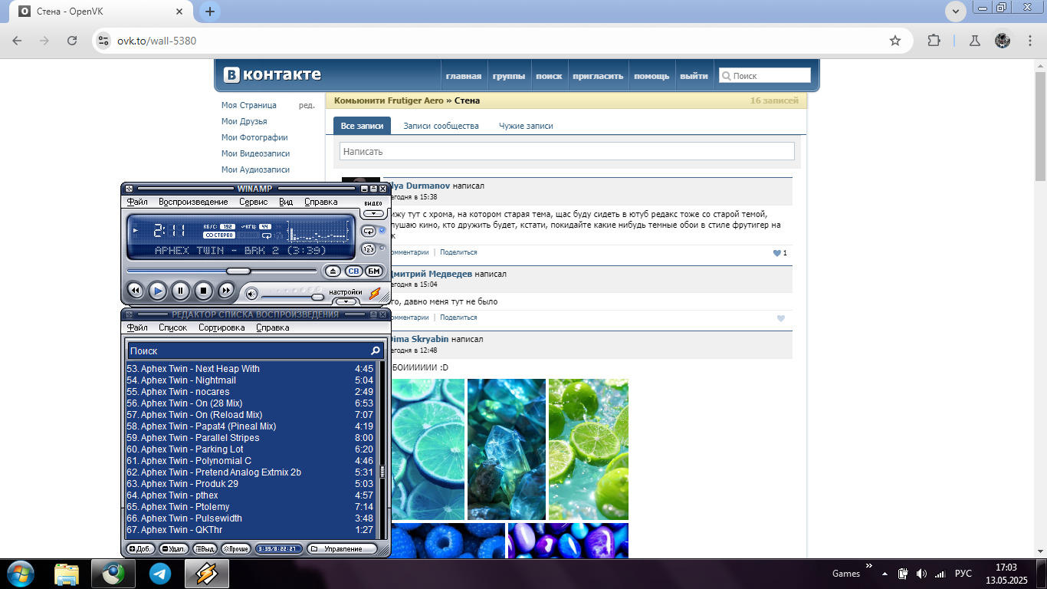
Task: Select track 55 nocares in playlist
Action: pos(250,392)
